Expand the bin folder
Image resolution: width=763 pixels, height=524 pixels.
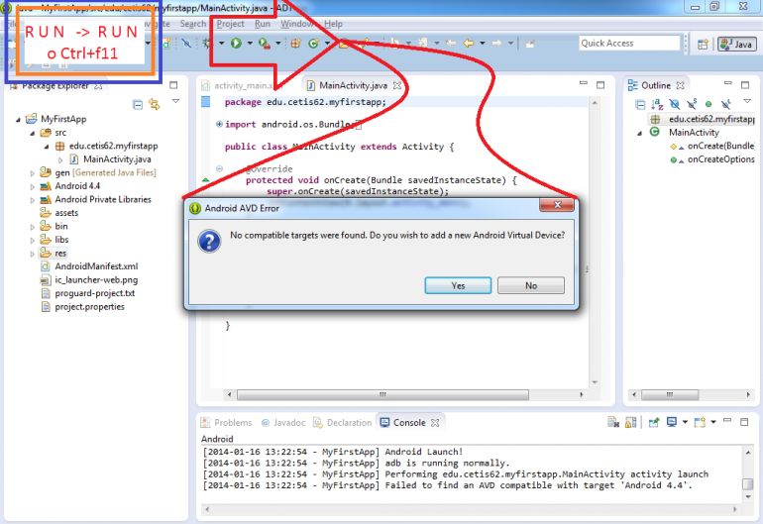[x=32, y=226]
